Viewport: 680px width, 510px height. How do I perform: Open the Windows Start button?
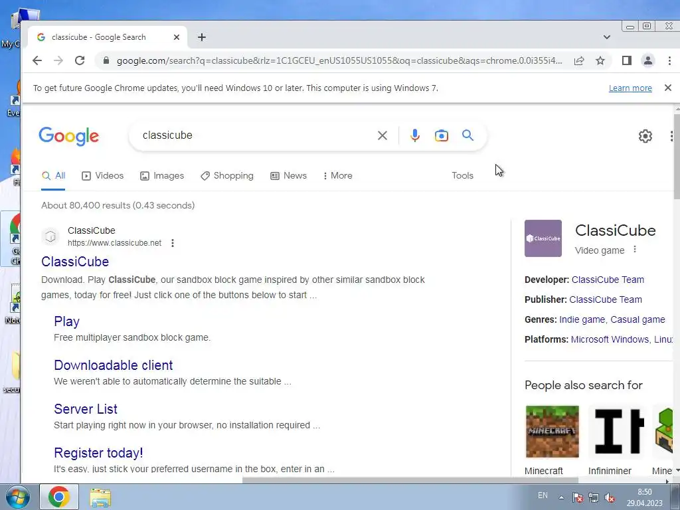(x=18, y=497)
